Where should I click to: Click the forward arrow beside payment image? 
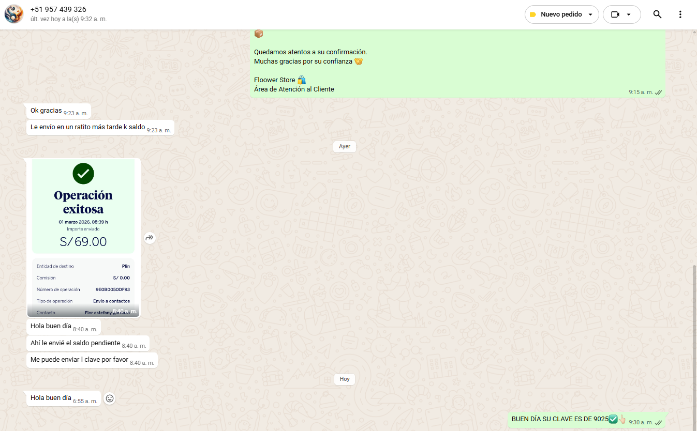[x=150, y=238]
